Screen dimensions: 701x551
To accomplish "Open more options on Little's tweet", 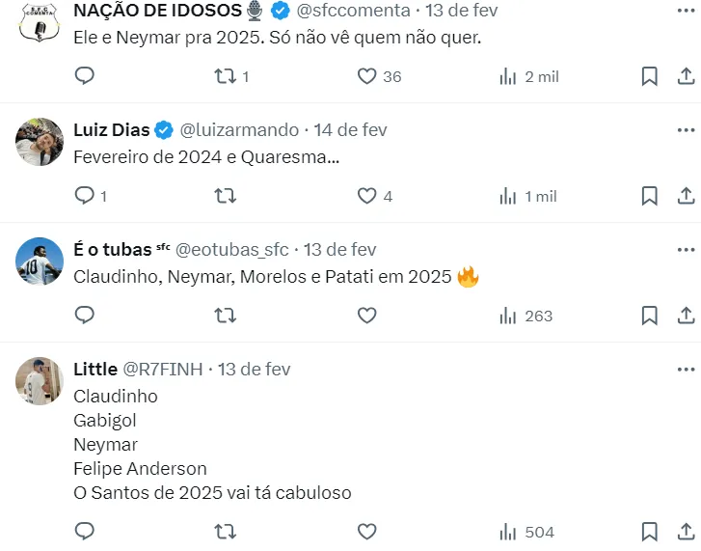I will (x=686, y=369).
